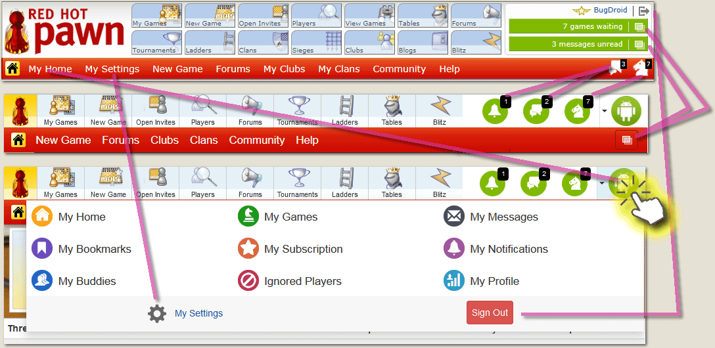Click the red Sign Out button
This screenshot has height=348, width=715.
[x=490, y=313]
